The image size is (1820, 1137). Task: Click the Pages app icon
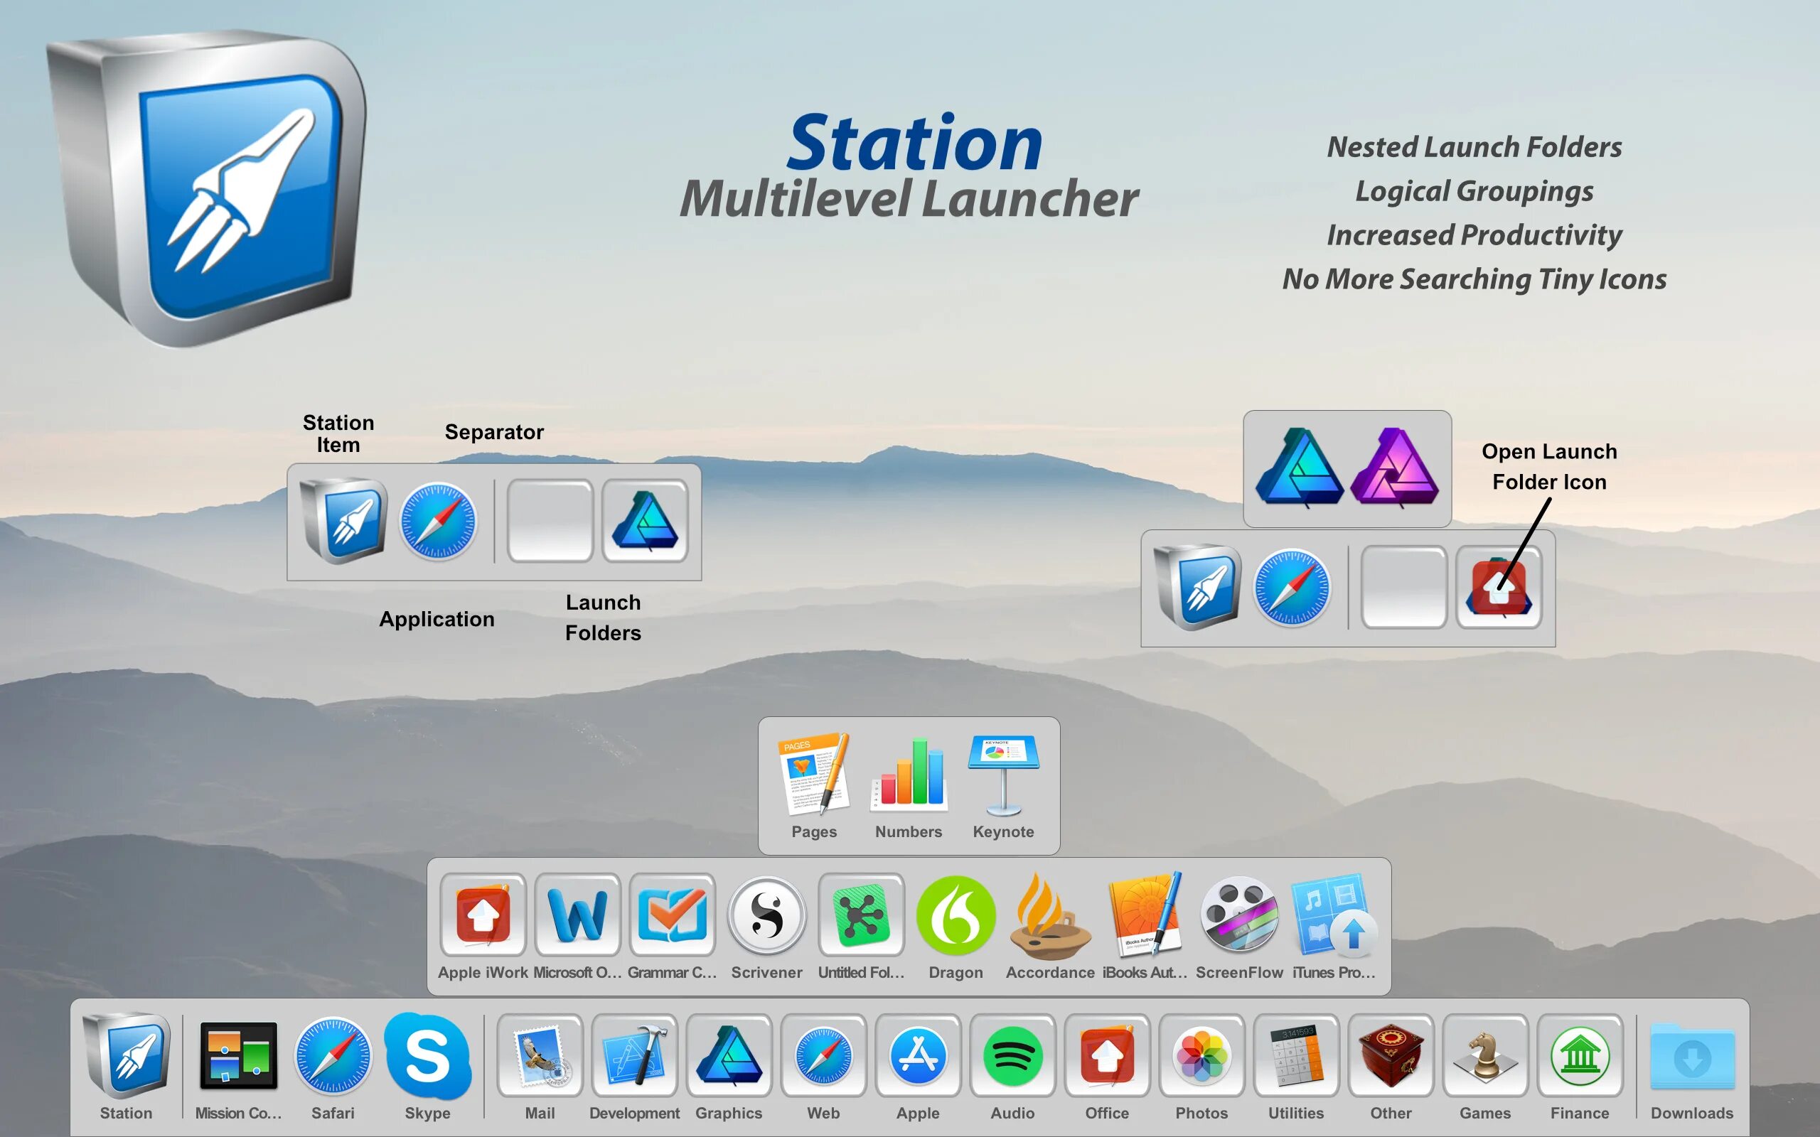coord(814,775)
